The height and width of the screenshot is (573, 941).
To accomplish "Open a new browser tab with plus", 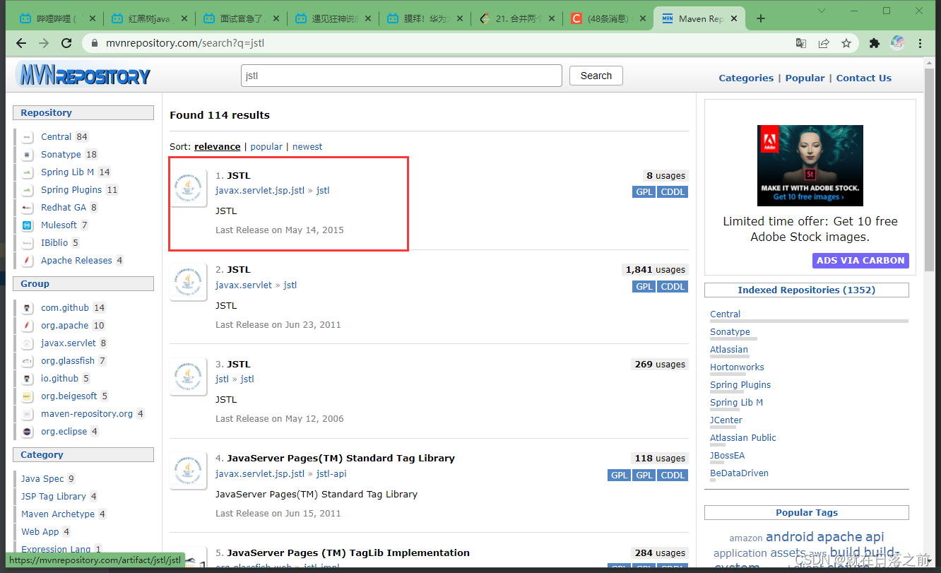I will tap(761, 19).
